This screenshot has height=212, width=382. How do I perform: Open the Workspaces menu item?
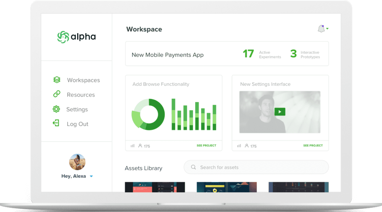[76, 80]
